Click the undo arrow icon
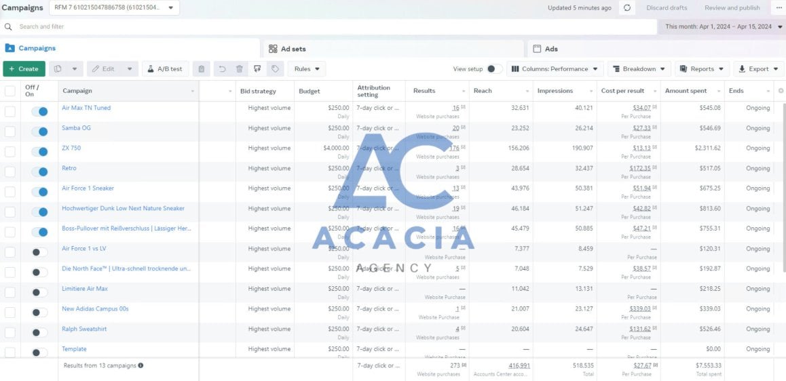The width and height of the screenshot is (786, 381). (x=223, y=69)
